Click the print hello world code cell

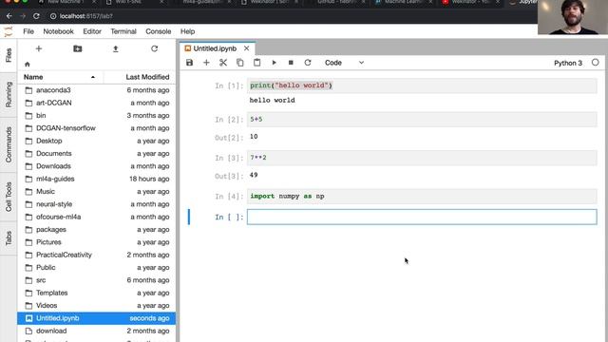tap(422, 85)
